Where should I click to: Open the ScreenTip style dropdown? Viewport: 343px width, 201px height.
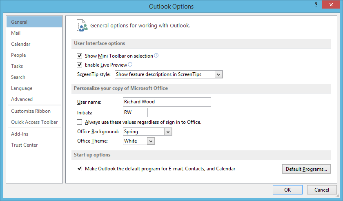click(169, 74)
